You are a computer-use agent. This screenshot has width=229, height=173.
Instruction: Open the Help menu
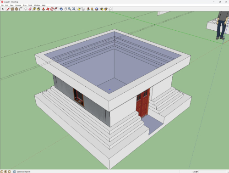pyautogui.click(x=44, y=5)
